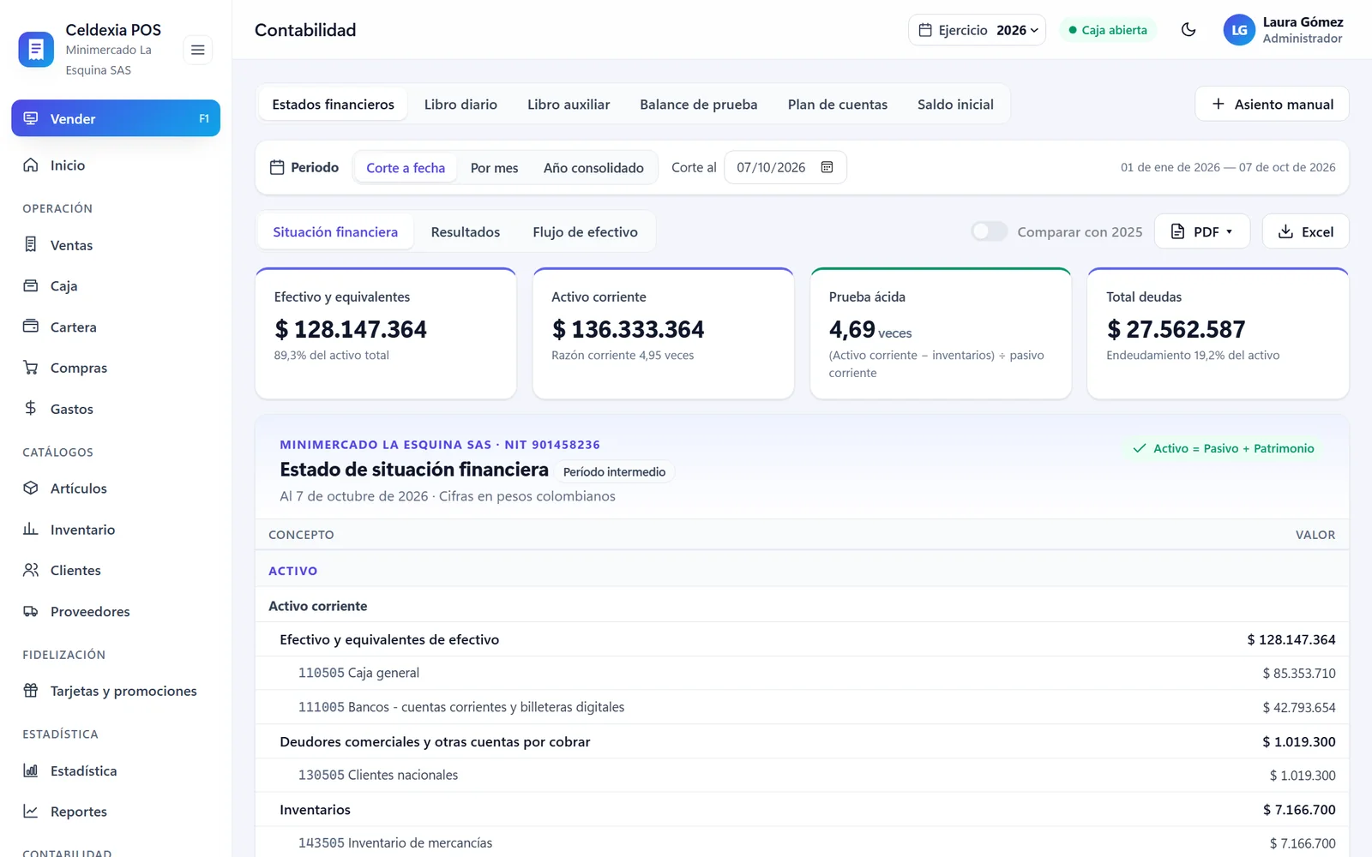
Task: Click the Corte al date field
Action: (x=785, y=167)
